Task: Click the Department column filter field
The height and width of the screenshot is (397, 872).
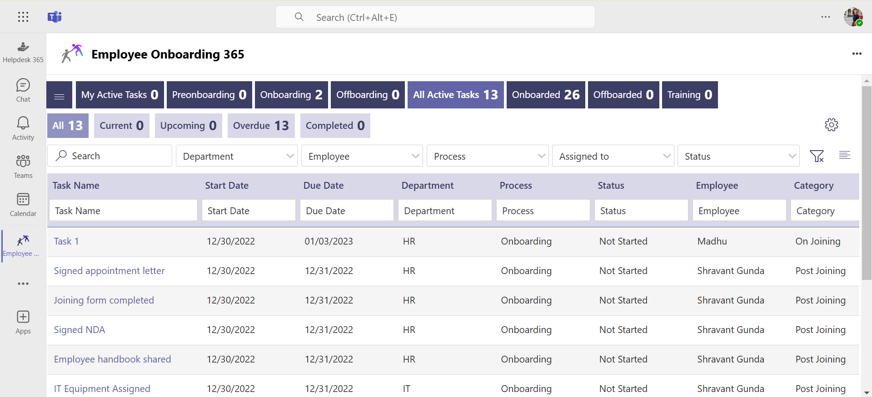Action: (445, 211)
